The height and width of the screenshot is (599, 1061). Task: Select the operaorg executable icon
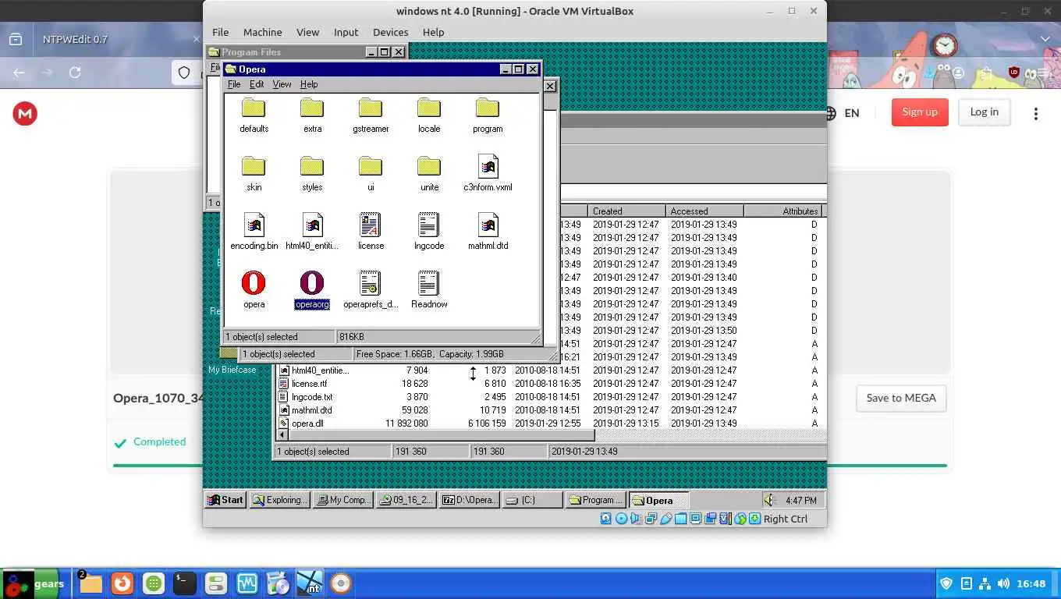pos(312,283)
